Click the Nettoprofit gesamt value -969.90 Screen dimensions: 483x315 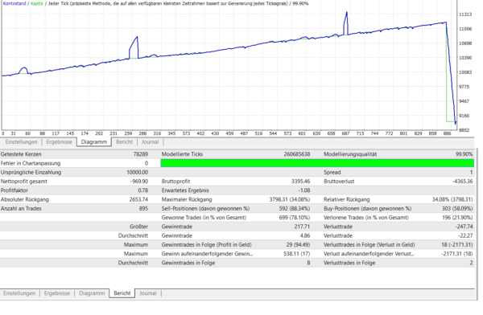(139, 181)
